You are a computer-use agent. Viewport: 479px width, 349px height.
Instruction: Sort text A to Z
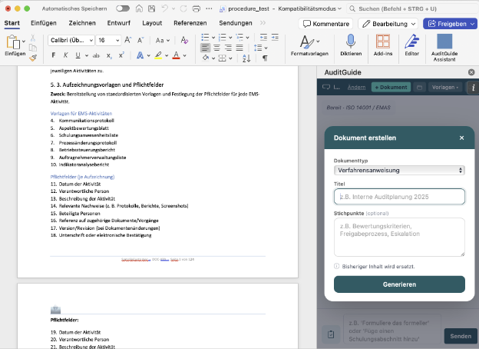click(x=246, y=58)
